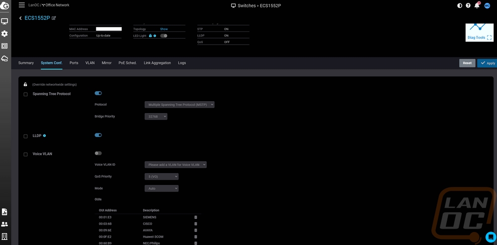Screen dimensions: 497x245
Task: Toggle the LED Light switch
Action: [164, 36]
